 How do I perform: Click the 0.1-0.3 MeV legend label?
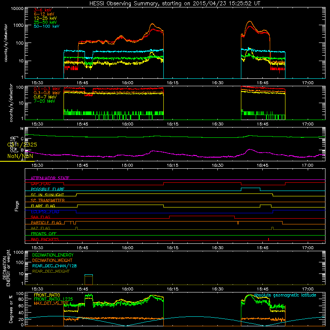pos(47,89)
